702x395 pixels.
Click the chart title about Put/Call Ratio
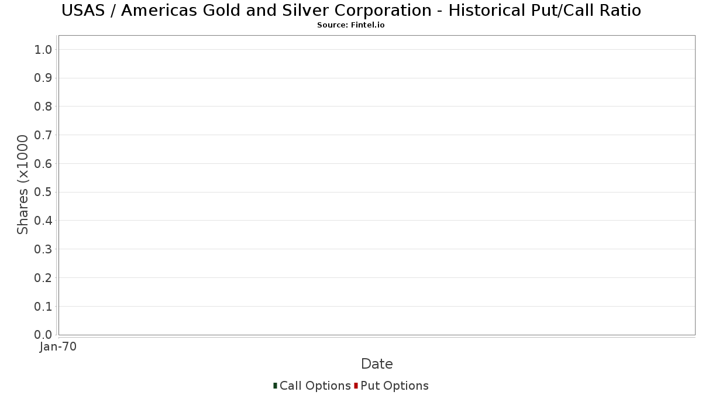coord(351,11)
